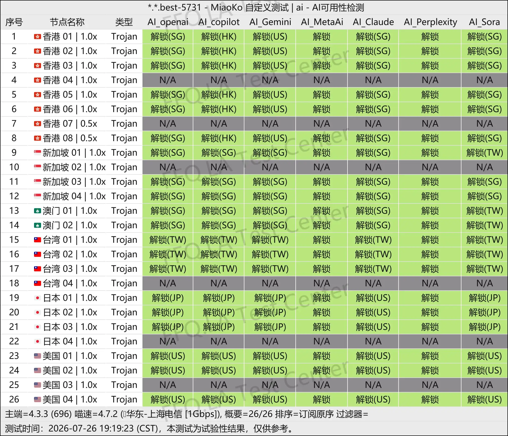Click the flag icon for 日本 04

pos(37,342)
